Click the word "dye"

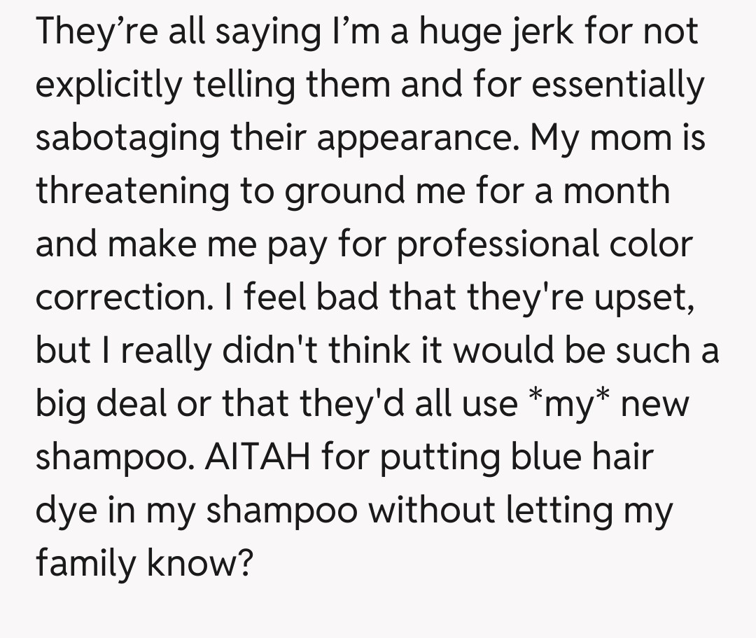click(65, 510)
